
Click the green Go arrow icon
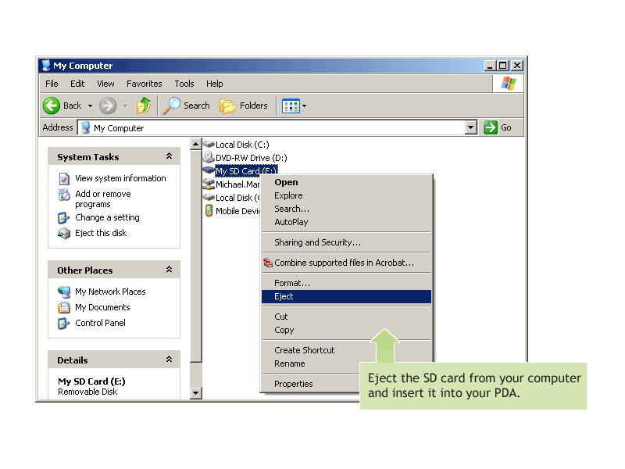[491, 127]
